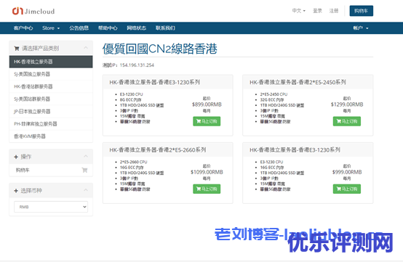Open 联系我们 menu item
Viewport: 403px width, 262px height.
click(165, 28)
